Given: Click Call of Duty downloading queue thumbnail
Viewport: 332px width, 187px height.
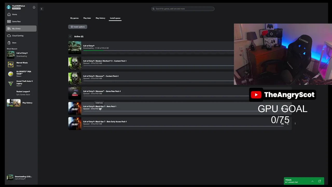Looking at the screenshot, I should click(x=75, y=48).
